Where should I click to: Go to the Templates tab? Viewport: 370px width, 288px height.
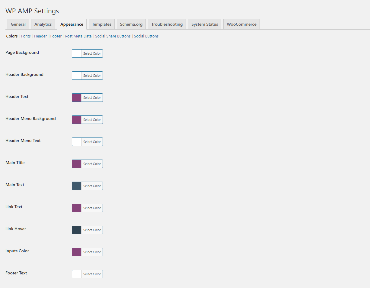tap(102, 24)
